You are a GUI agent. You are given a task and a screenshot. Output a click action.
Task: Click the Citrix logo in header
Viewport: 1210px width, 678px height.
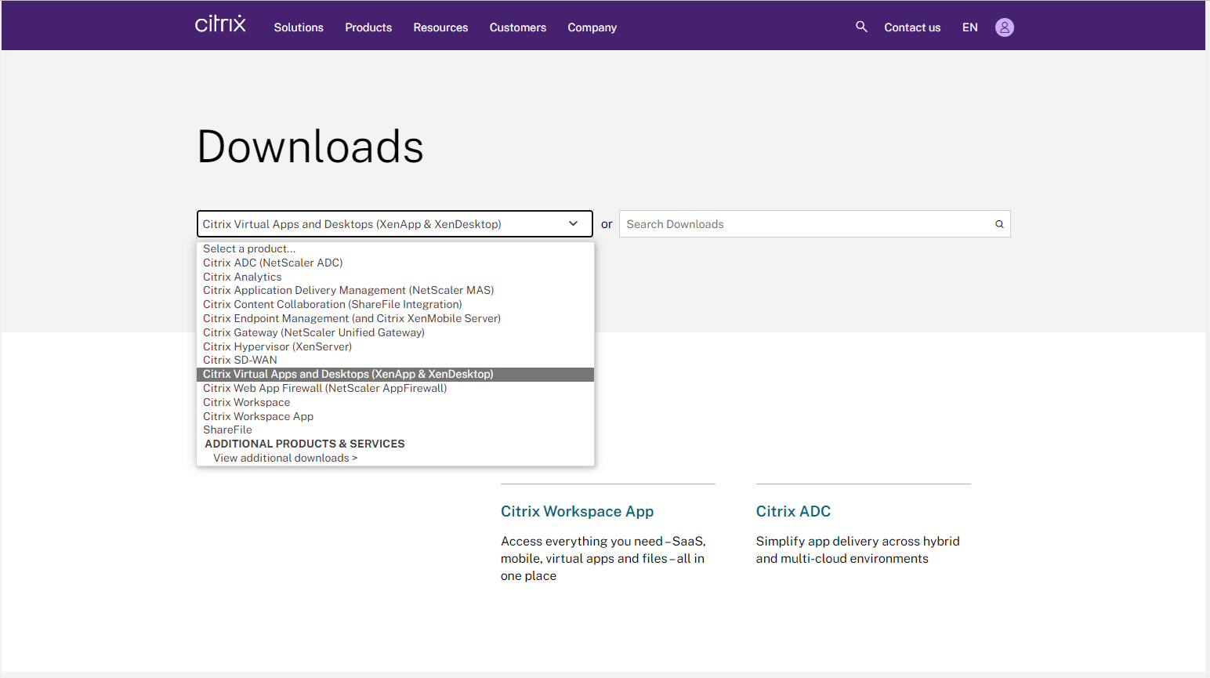pyautogui.click(x=220, y=25)
